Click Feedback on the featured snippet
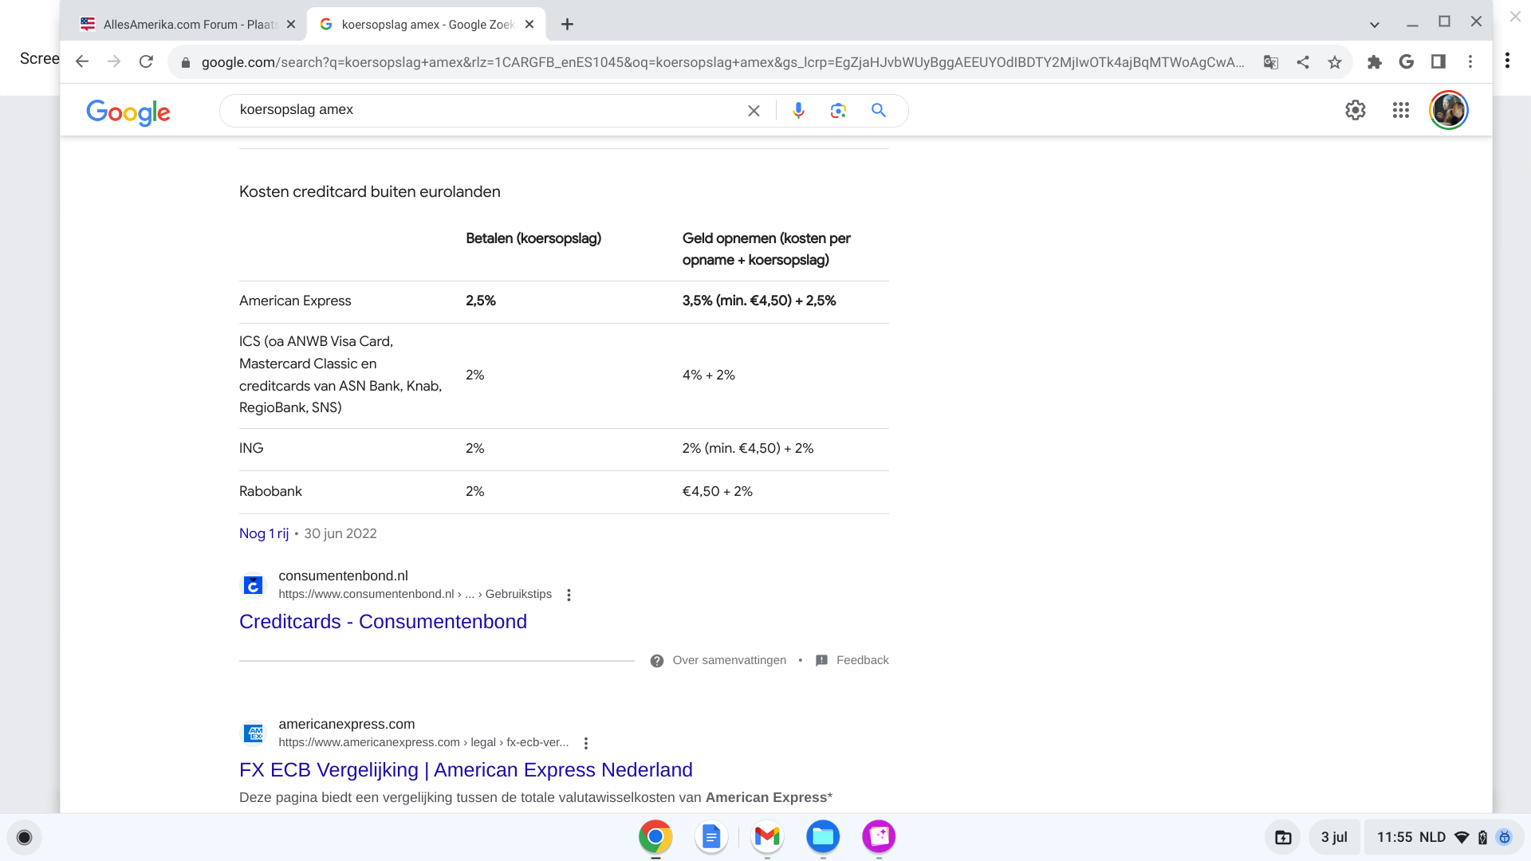This screenshot has width=1531, height=861. [861, 660]
